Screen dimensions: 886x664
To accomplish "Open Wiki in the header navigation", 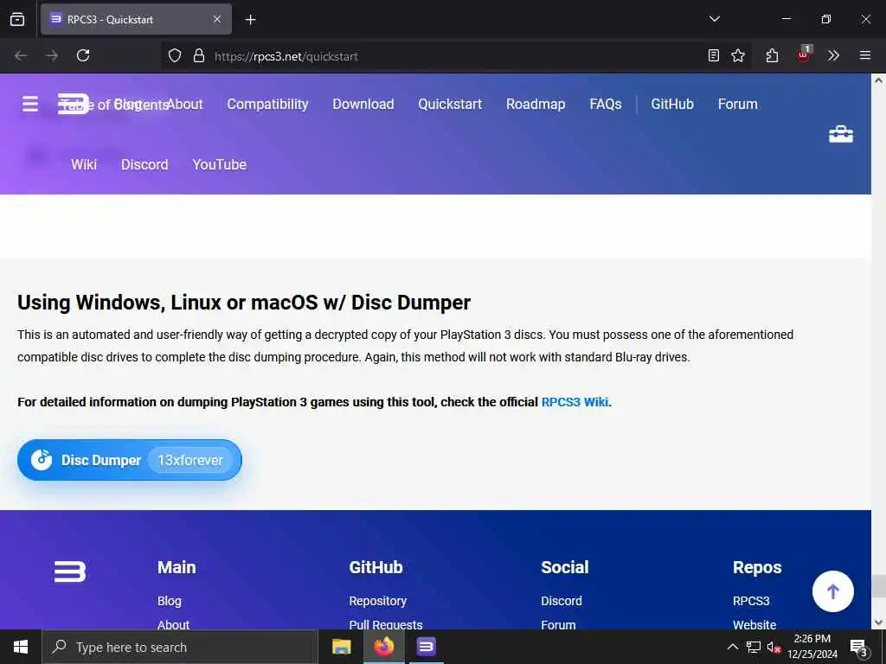I will tap(84, 164).
